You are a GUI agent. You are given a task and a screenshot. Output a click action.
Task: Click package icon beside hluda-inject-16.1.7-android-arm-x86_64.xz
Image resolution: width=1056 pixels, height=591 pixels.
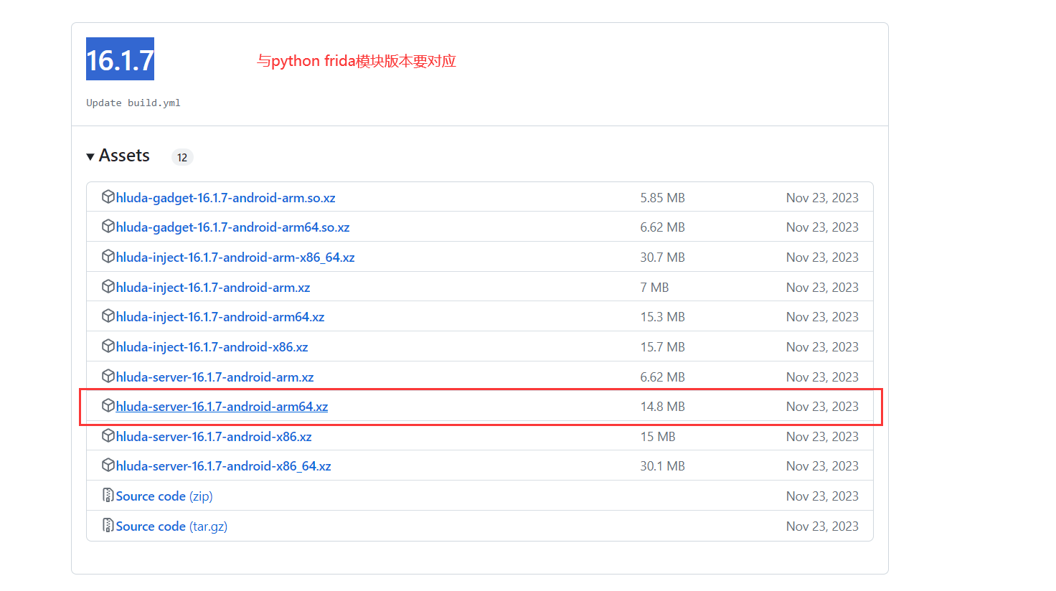click(108, 256)
